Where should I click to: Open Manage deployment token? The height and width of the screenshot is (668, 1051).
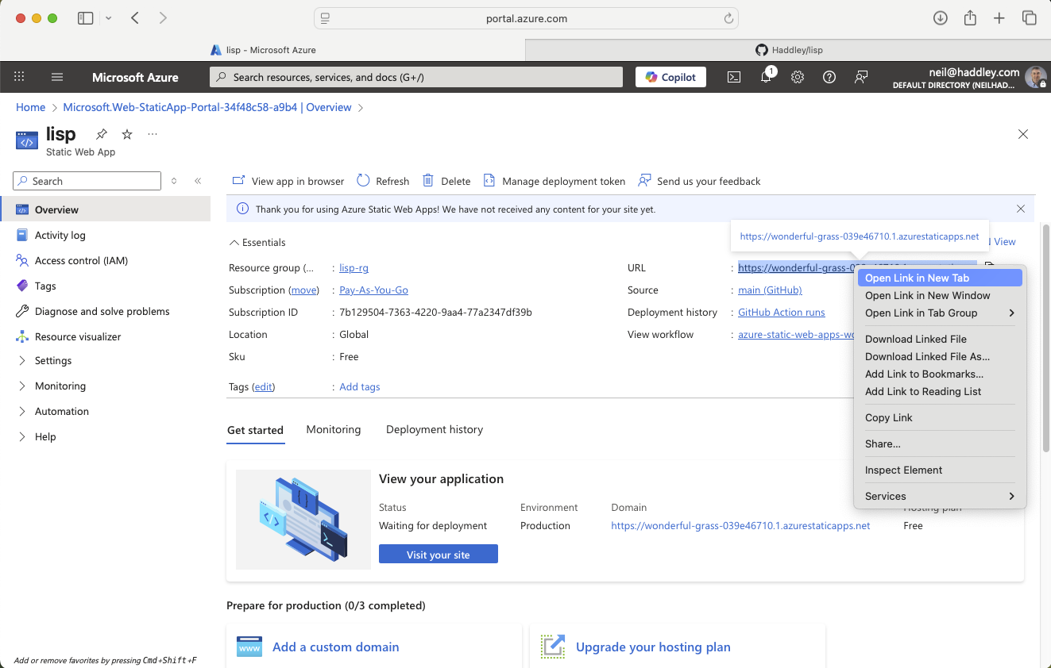[554, 181]
